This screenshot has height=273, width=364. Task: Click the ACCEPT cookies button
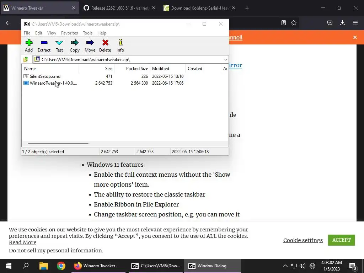(342, 240)
